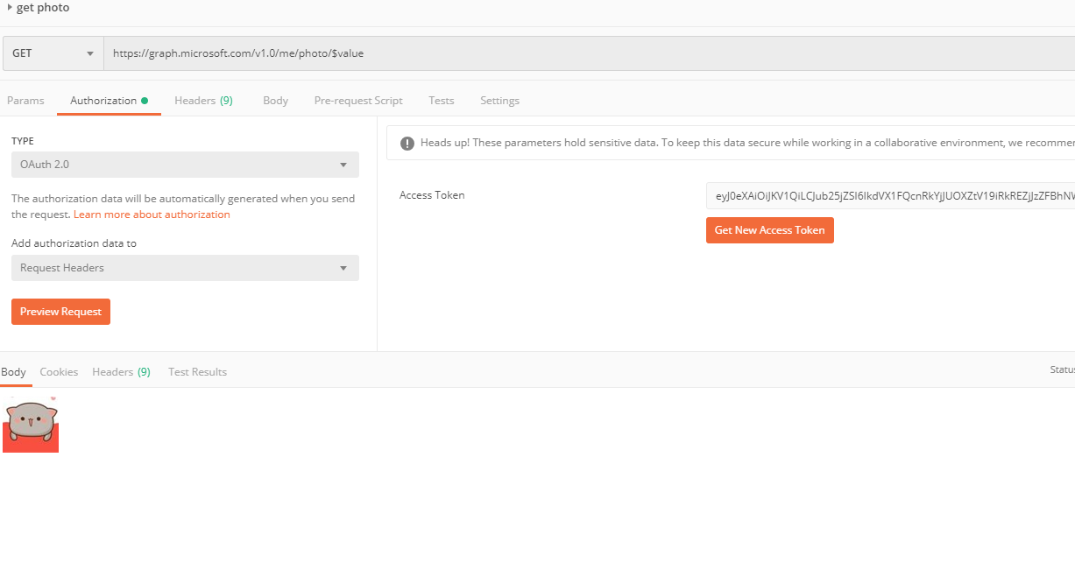1075x584 pixels.
Task: Click the heads-up warning info icon
Action: coord(407,143)
